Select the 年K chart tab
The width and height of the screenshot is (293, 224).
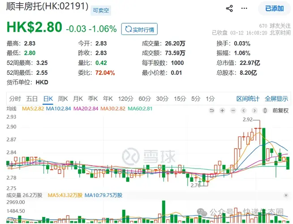point(108,99)
